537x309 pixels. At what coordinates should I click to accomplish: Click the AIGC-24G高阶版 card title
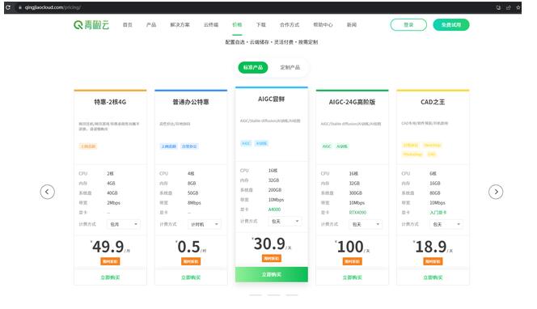[x=352, y=102]
